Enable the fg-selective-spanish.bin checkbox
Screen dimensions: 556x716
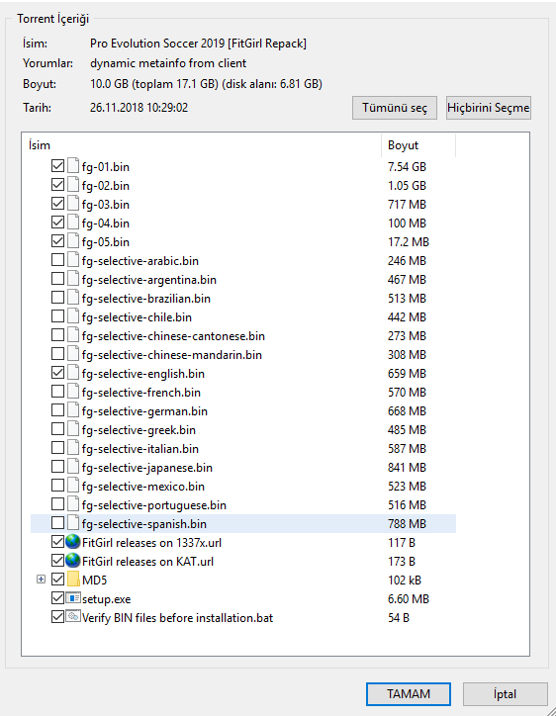tap(57, 523)
